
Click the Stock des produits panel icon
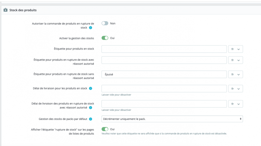pyautogui.click(x=5, y=10)
